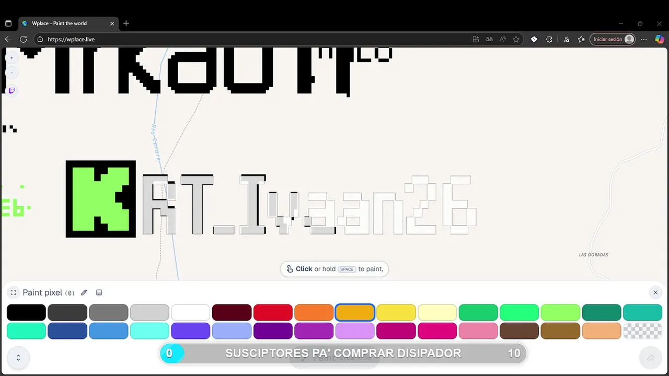Select the dark maroon swatch

(232, 312)
